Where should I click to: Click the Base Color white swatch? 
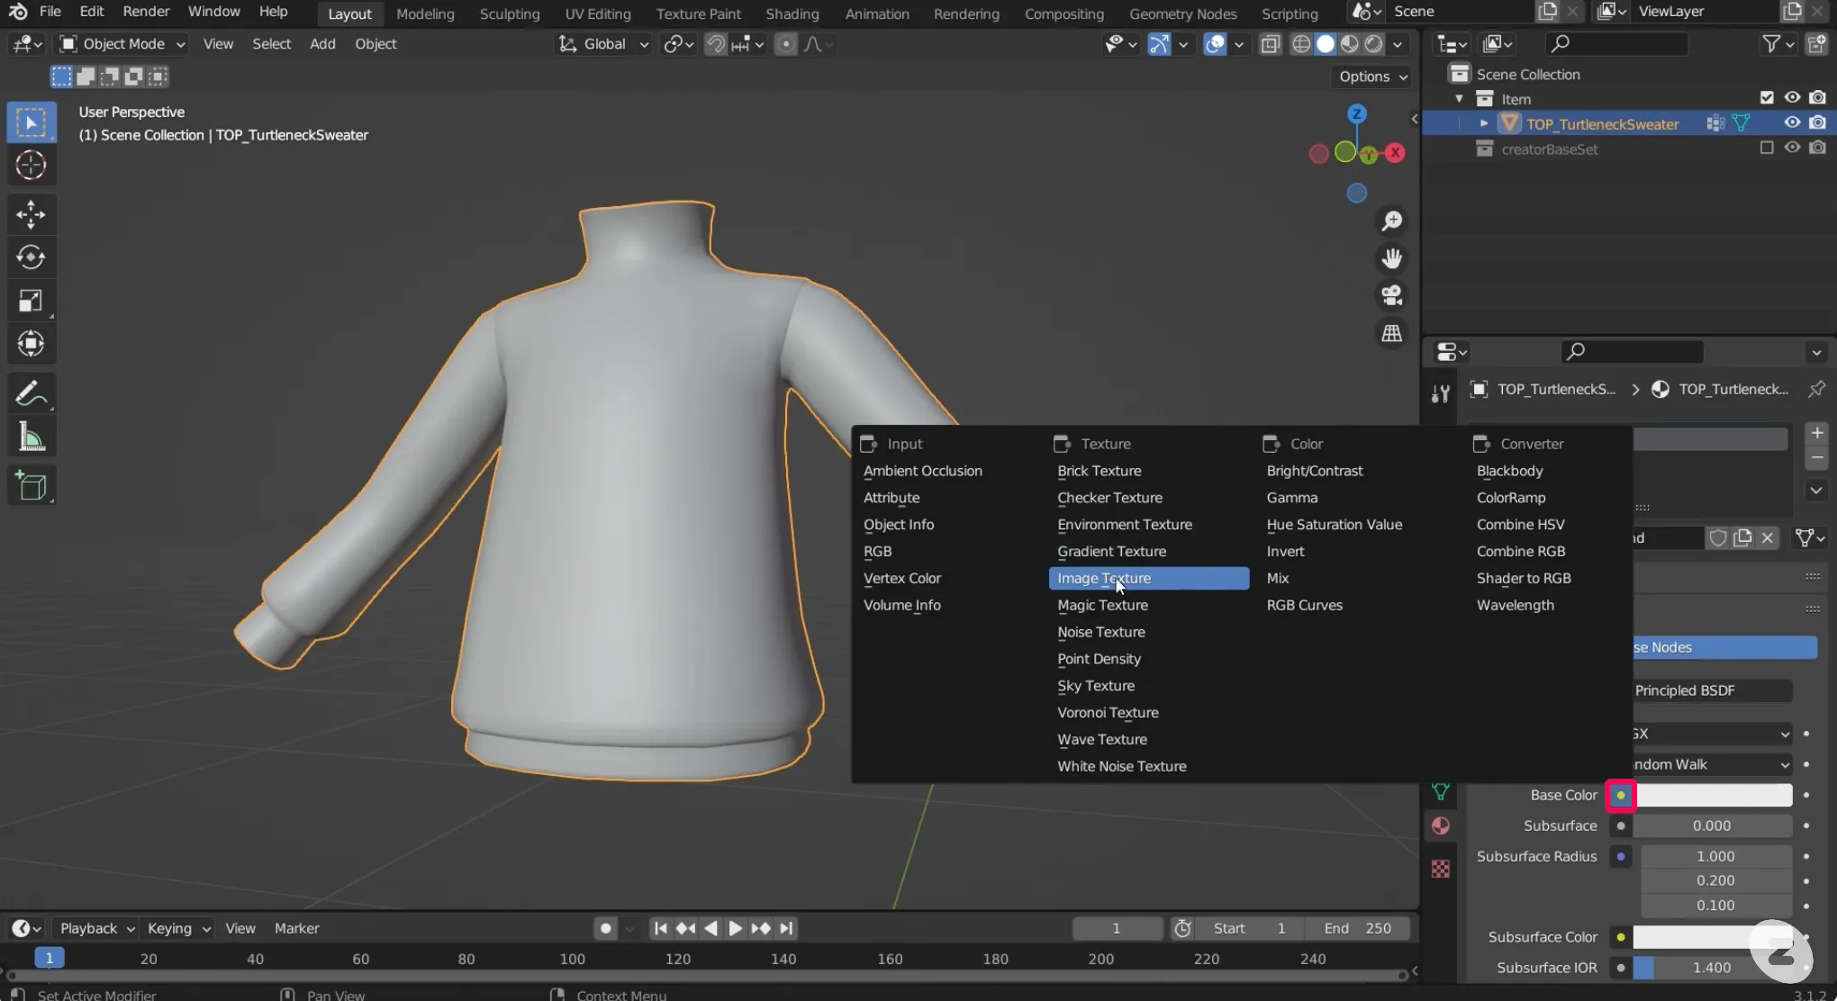[1714, 795]
